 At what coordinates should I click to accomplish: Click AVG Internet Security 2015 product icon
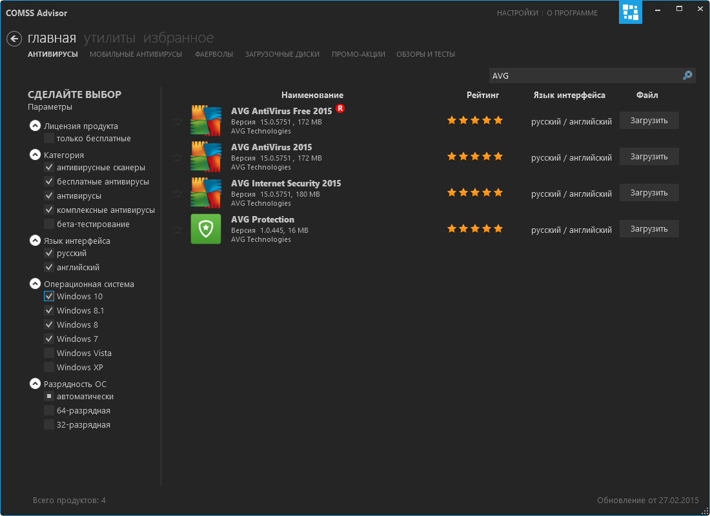pos(205,193)
